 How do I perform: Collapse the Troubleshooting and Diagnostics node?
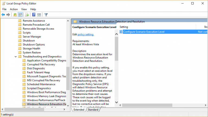pos(15,57)
